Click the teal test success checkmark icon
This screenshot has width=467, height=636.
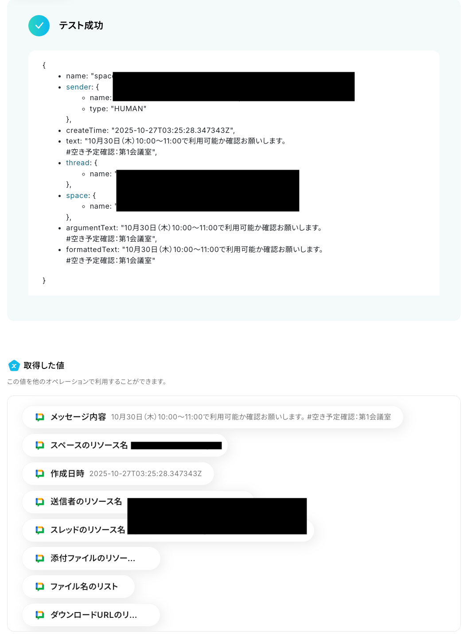(39, 26)
